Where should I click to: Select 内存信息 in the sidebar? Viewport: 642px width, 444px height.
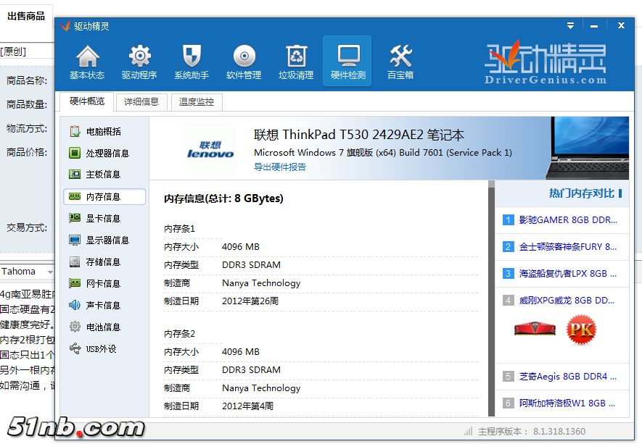(104, 197)
